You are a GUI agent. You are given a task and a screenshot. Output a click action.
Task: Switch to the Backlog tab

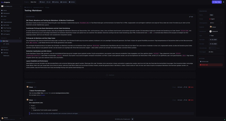[56, 2]
